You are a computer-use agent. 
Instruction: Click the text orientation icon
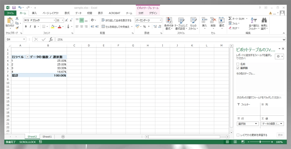tap(93, 20)
